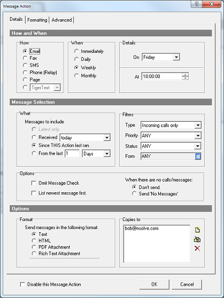Click the From the last number field
224x298 pixels.
[x=72, y=154]
